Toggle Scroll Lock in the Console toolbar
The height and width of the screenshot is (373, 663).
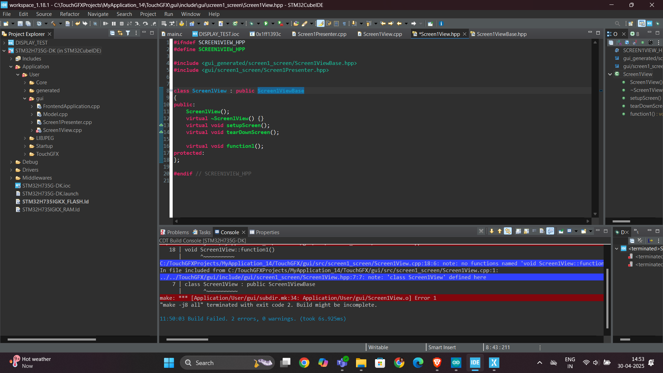pyautogui.click(x=526, y=232)
